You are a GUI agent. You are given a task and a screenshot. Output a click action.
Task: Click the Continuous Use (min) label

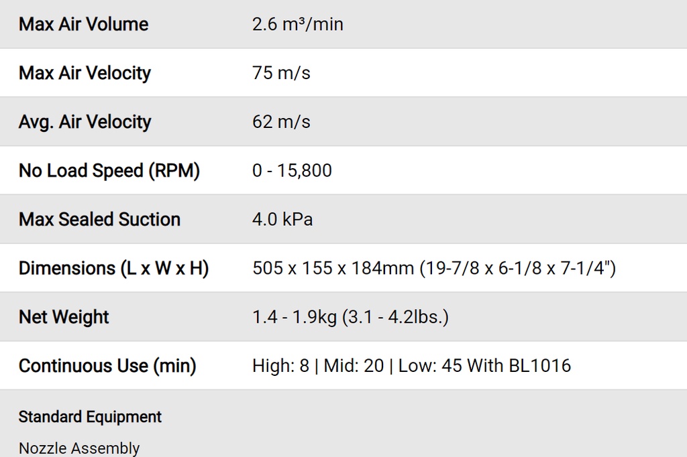coord(107,366)
